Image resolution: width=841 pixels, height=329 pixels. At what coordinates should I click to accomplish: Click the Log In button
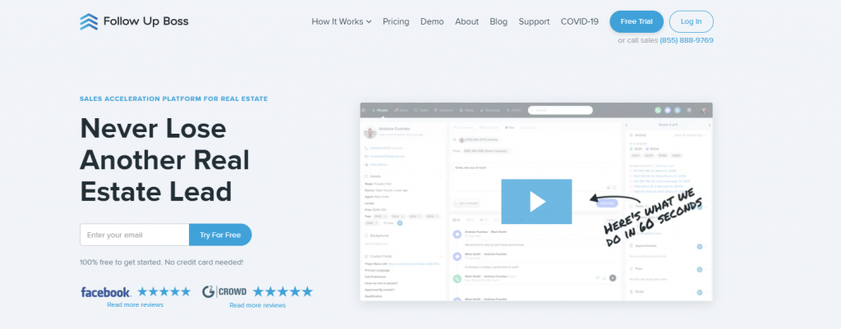[x=691, y=21]
